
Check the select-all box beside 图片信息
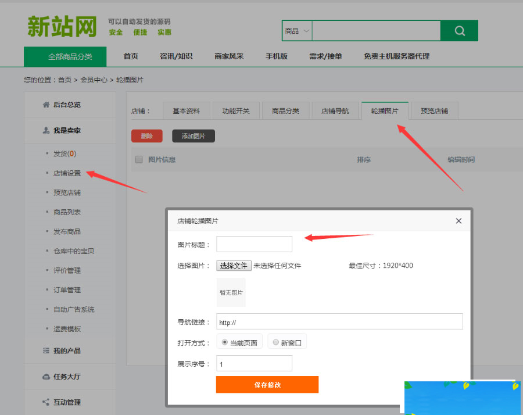(x=138, y=159)
